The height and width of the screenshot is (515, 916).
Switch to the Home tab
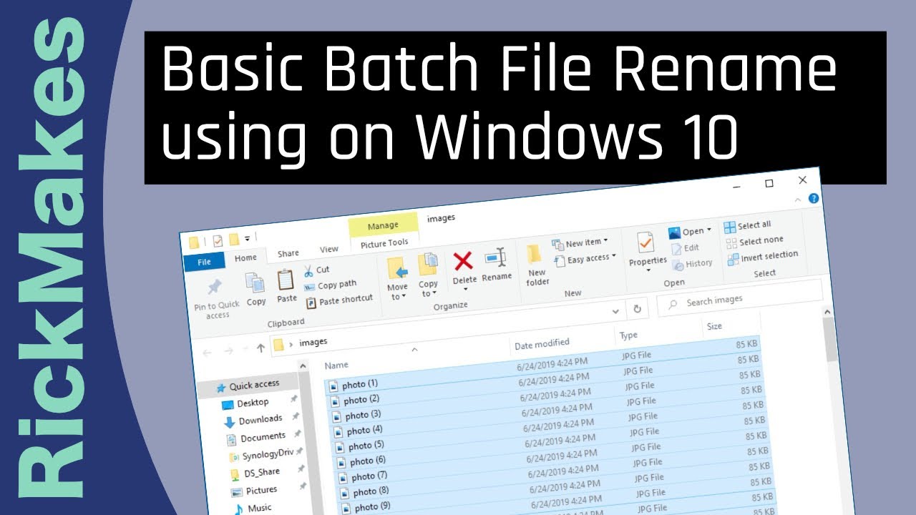[245, 257]
